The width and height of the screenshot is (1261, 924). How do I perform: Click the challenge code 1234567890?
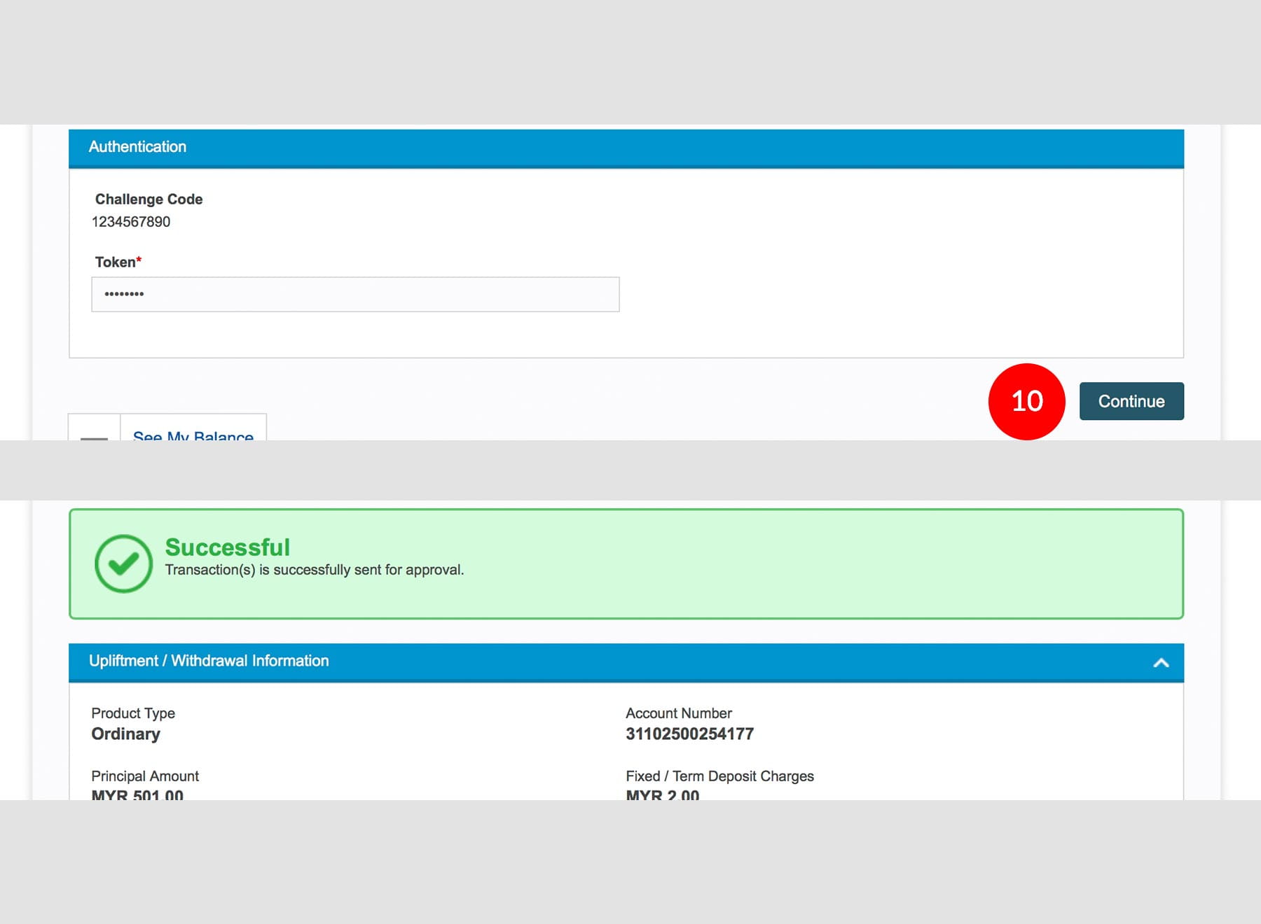tap(131, 222)
